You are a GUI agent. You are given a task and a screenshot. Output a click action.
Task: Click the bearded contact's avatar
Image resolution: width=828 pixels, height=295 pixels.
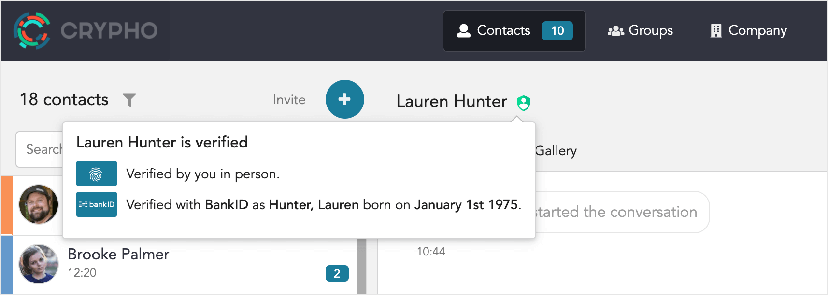[39, 204]
